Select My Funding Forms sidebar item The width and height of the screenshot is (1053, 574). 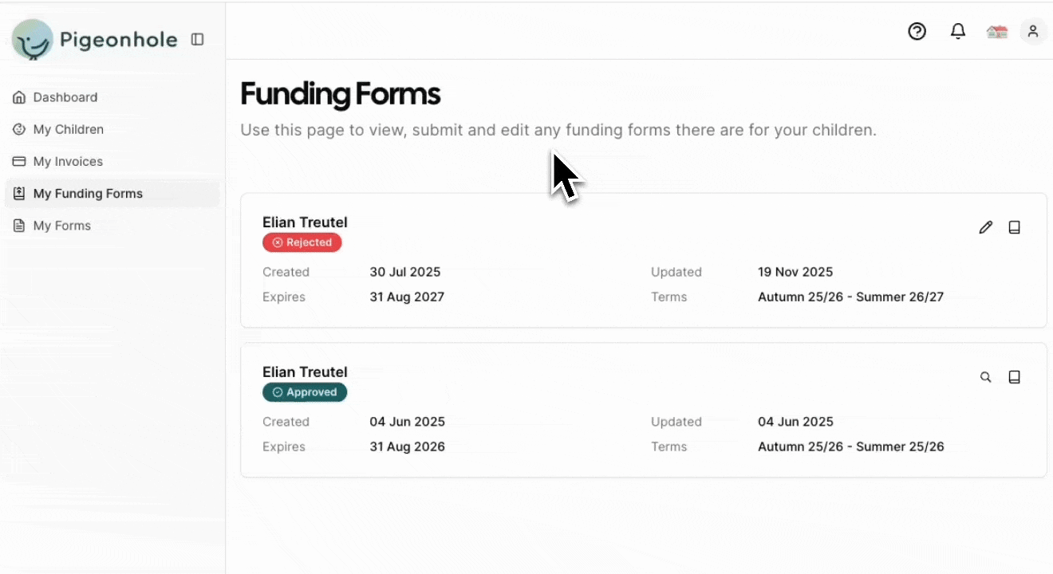88,194
